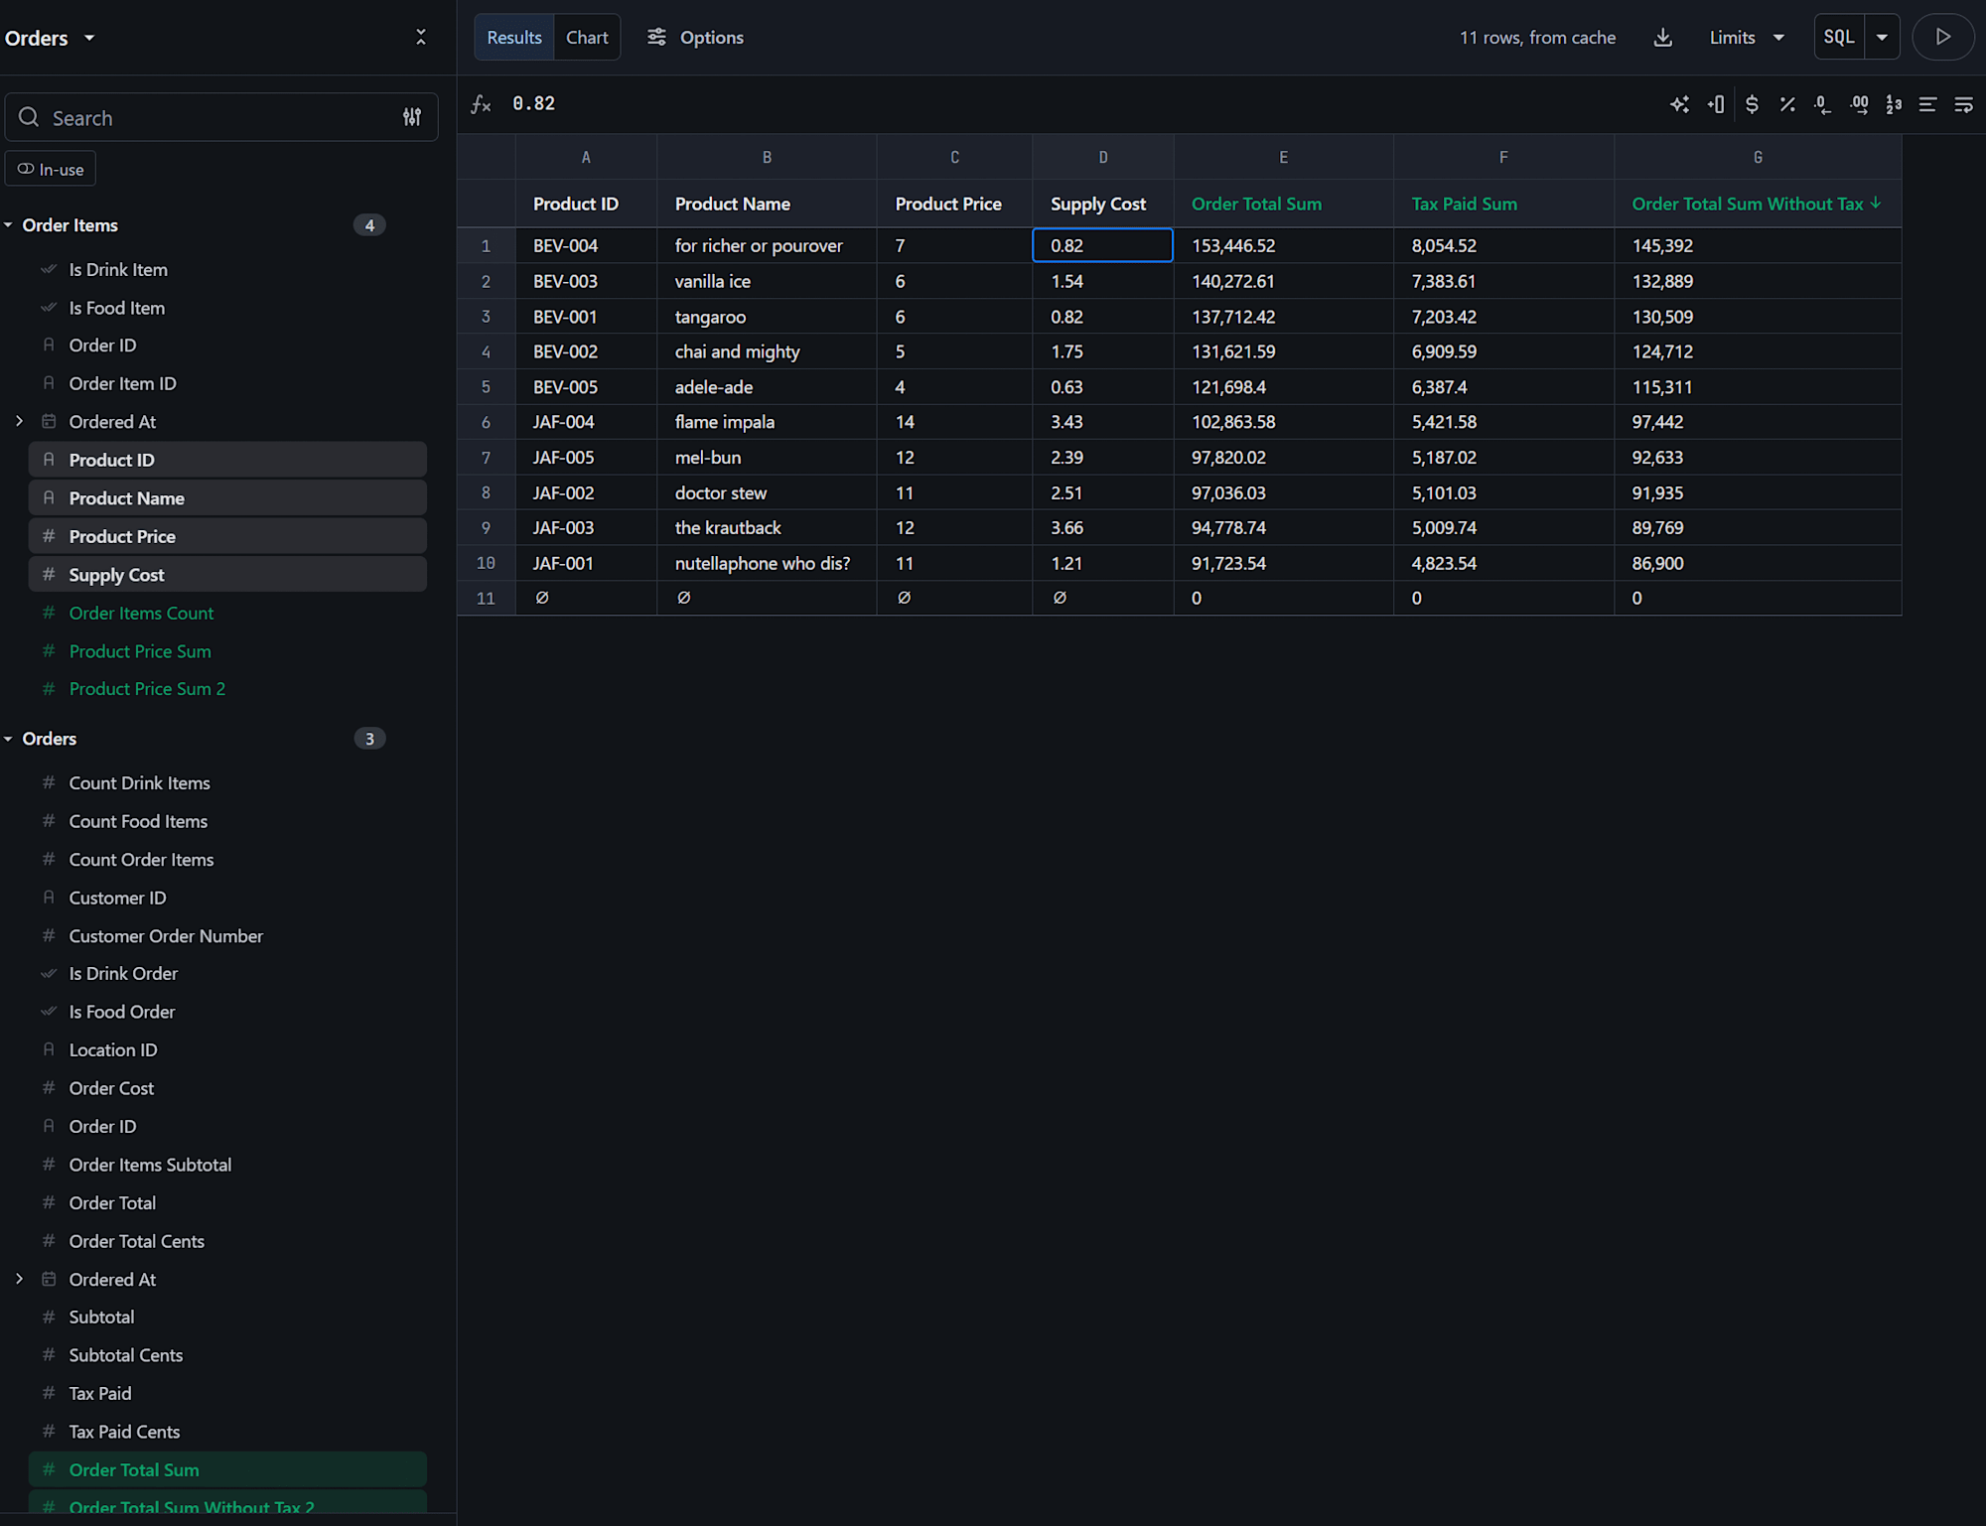Screen dimensions: 1986x1526
Task: Collapse the field picker panel icon
Action: 421,37
